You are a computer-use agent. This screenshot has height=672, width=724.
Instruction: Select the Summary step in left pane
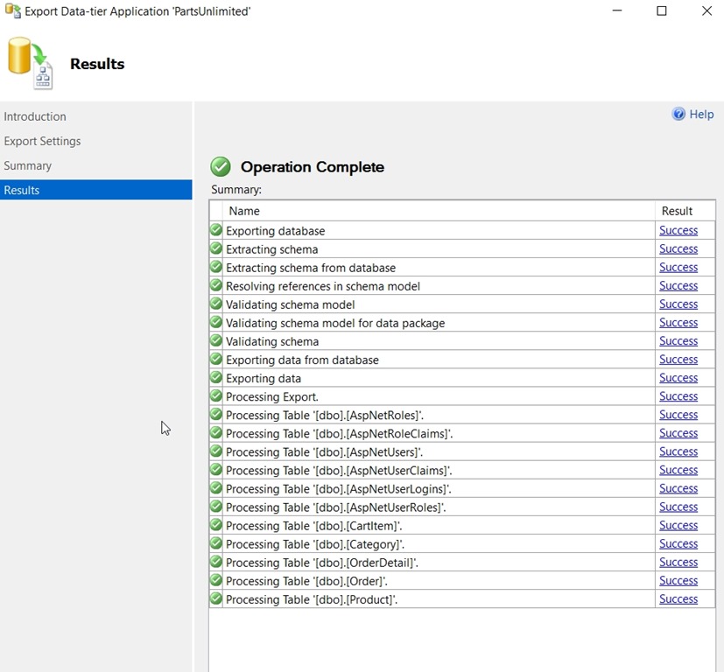pos(28,165)
